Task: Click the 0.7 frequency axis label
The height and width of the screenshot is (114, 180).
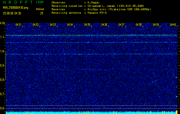Action: (x=3, y=94)
